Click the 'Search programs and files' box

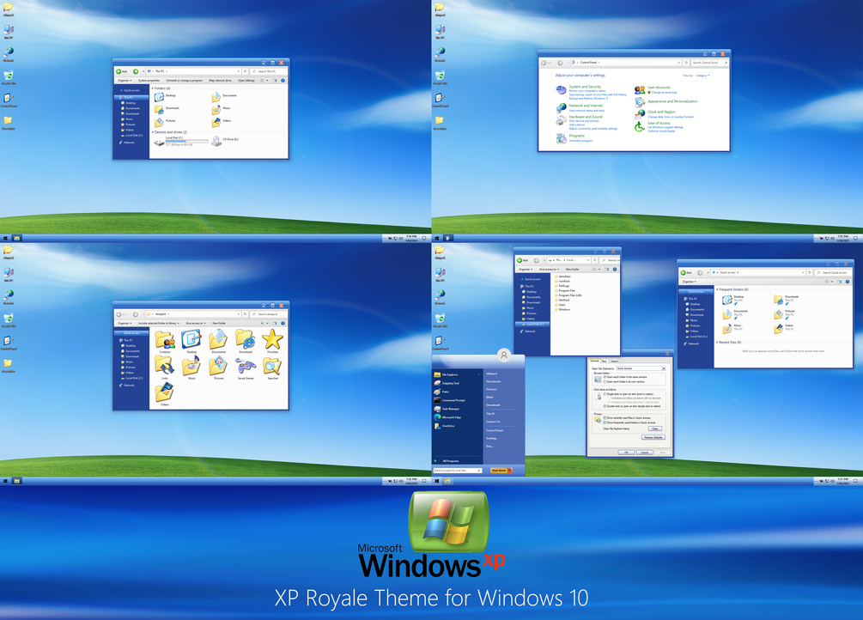pyautogui.click(x=458, y=471)
